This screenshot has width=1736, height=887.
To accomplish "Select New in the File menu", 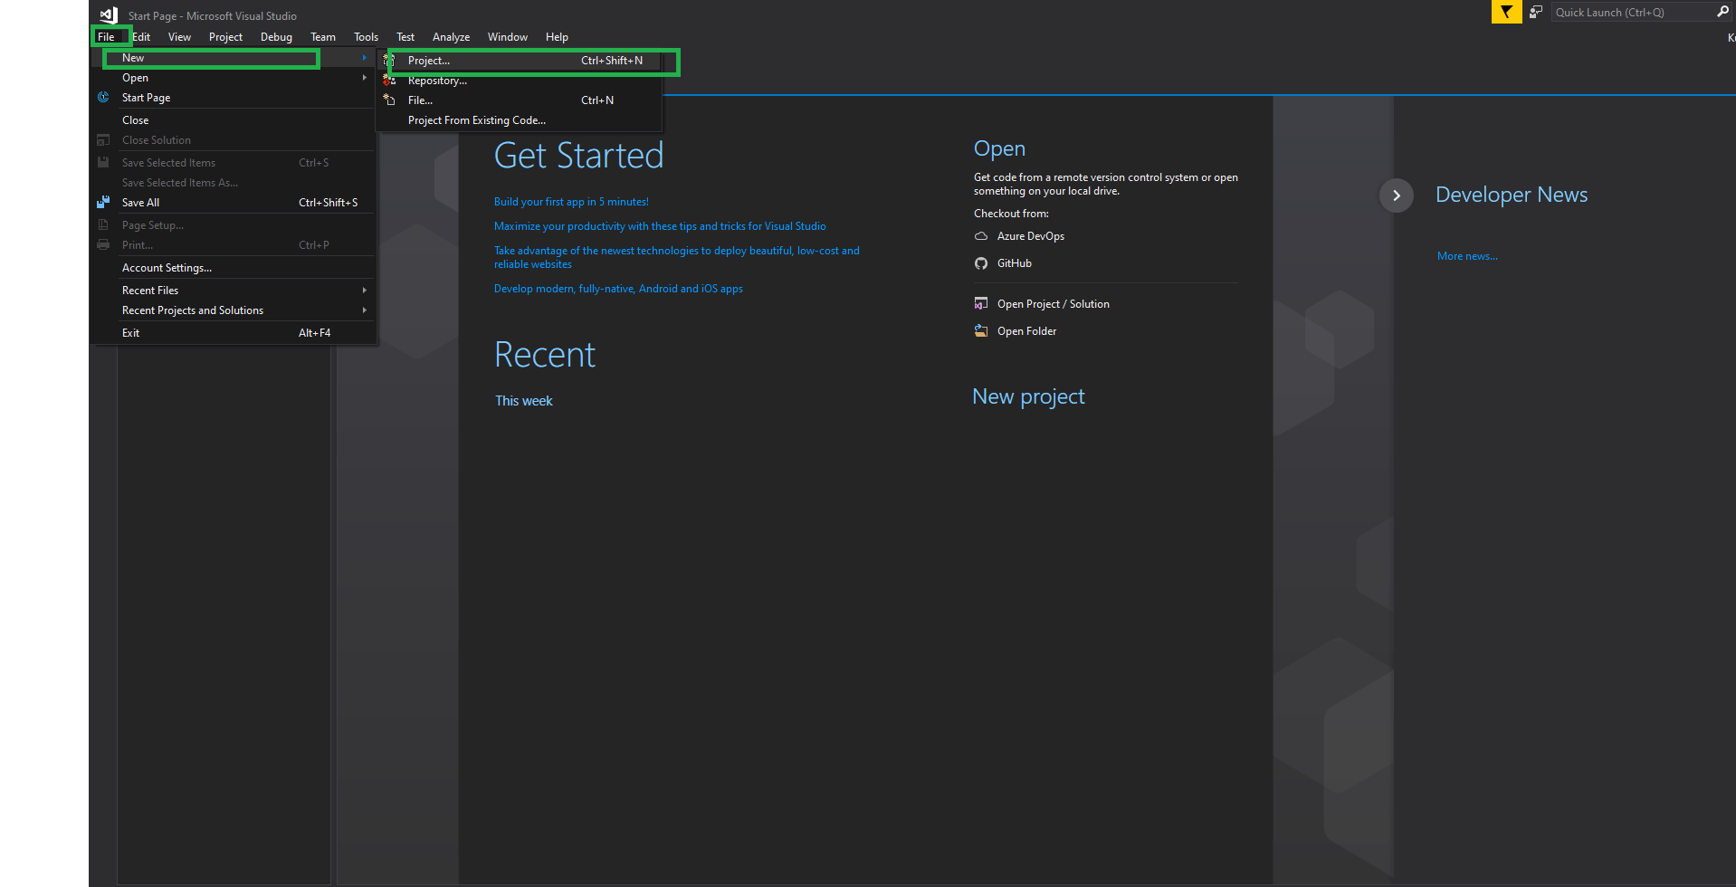I will (234, 58).
